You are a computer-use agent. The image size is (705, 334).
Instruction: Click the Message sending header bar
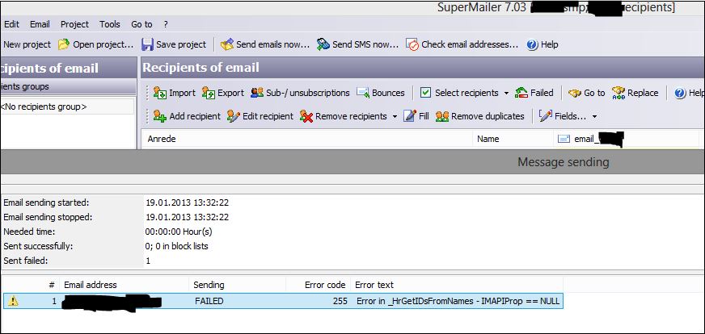point(352,161)
